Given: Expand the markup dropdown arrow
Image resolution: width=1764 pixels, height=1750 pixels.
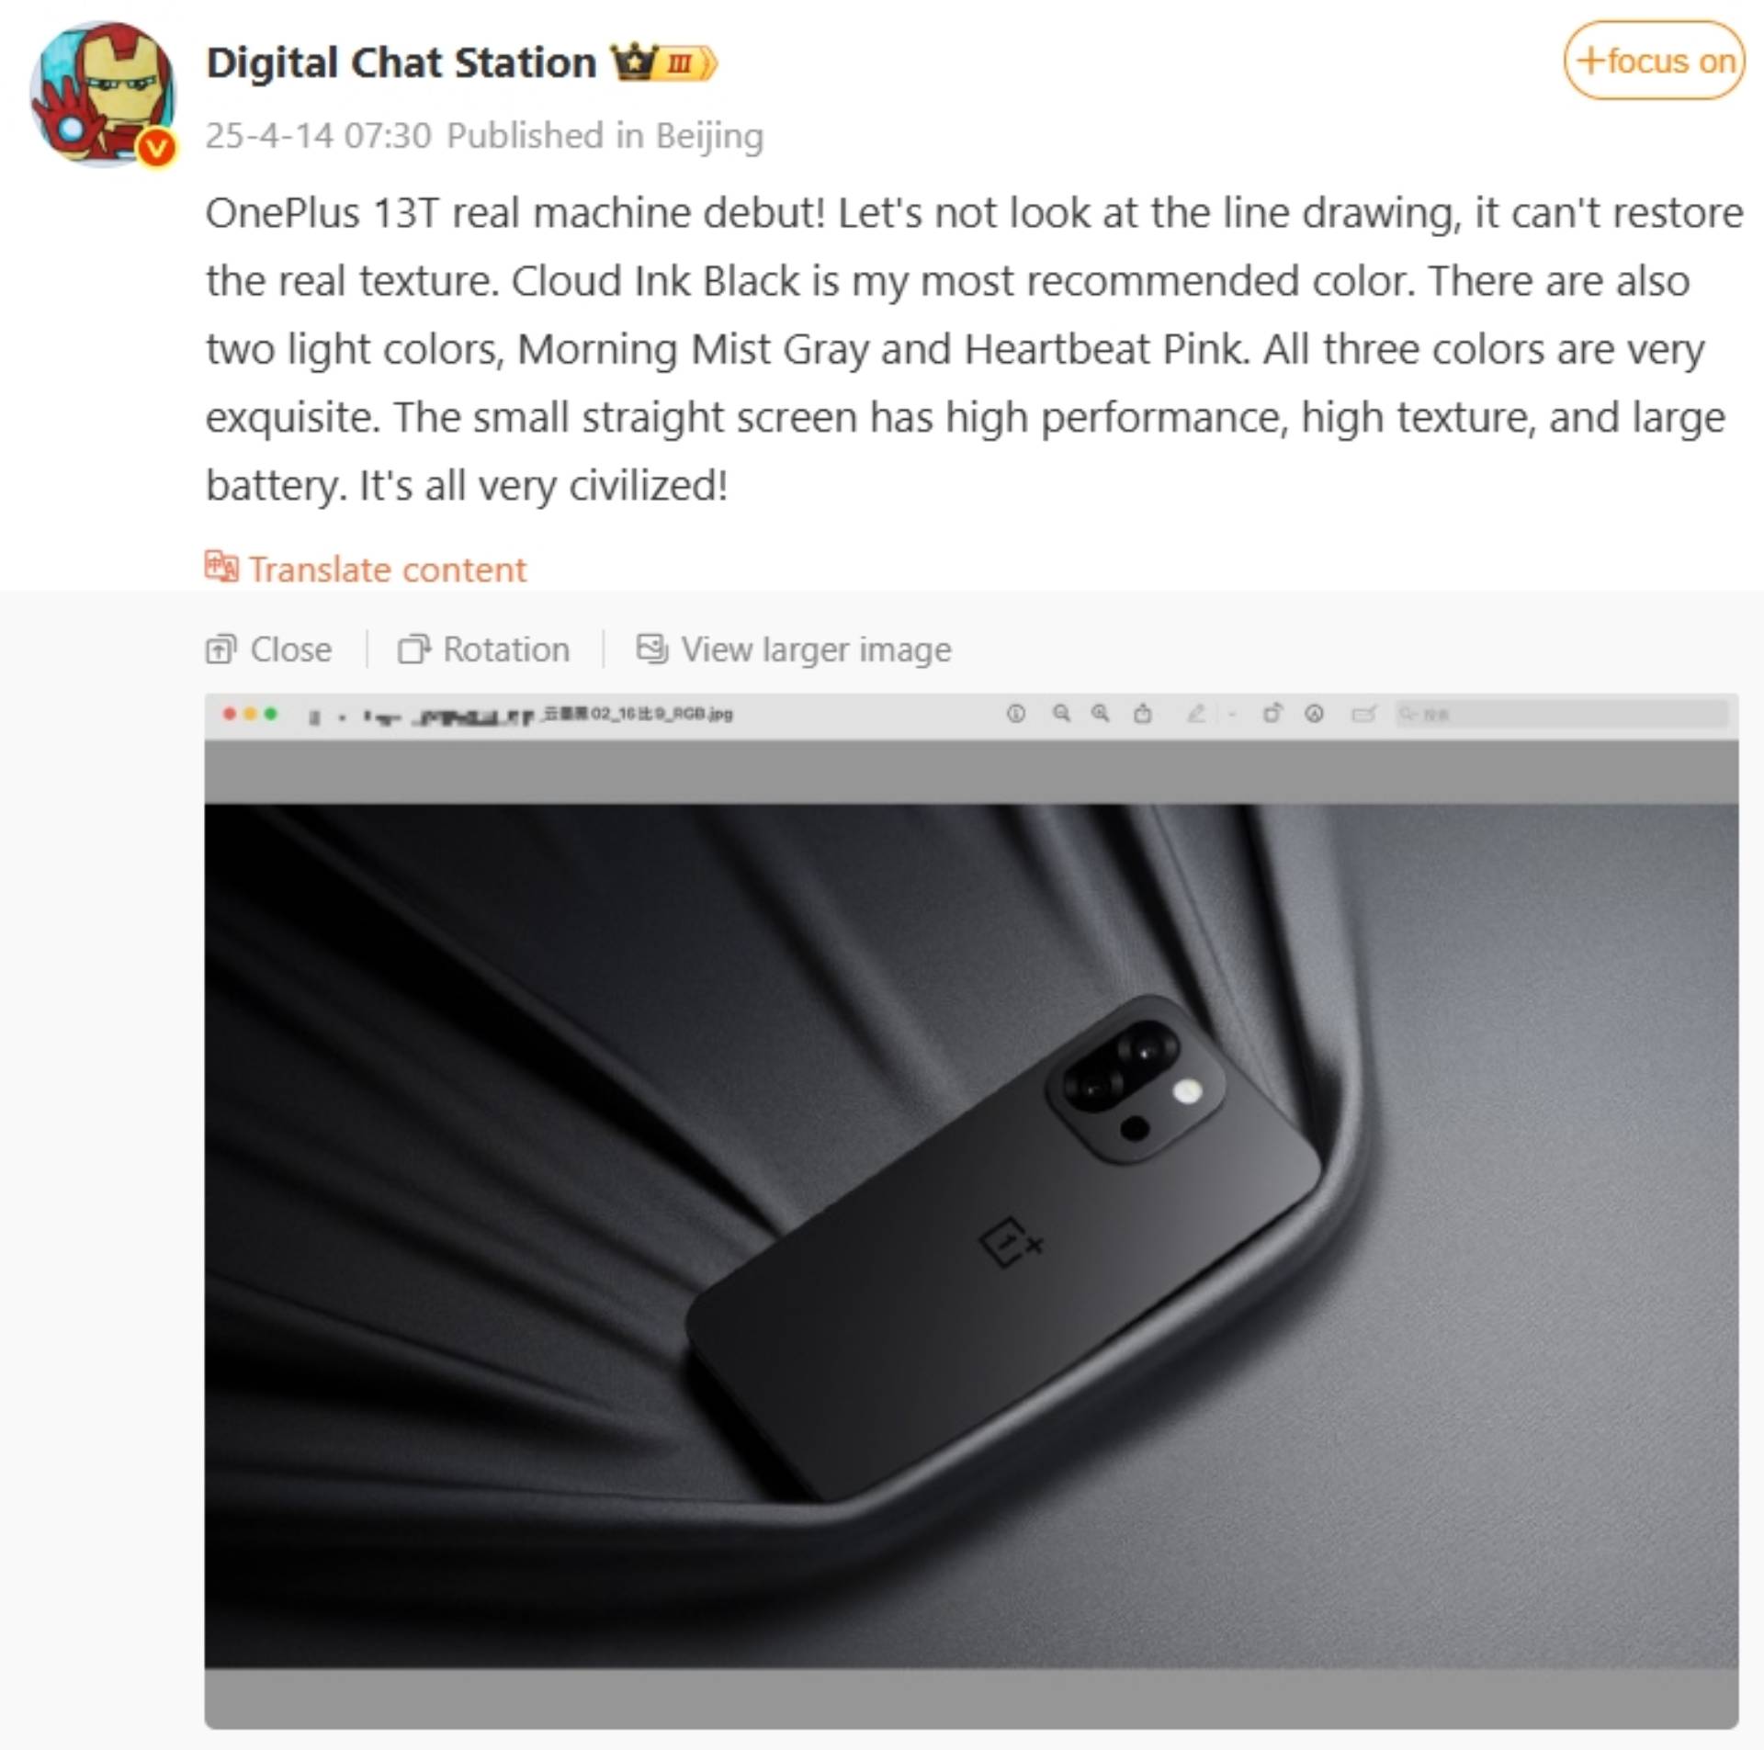Looking at the screenshot, I should pos(1231,714).
